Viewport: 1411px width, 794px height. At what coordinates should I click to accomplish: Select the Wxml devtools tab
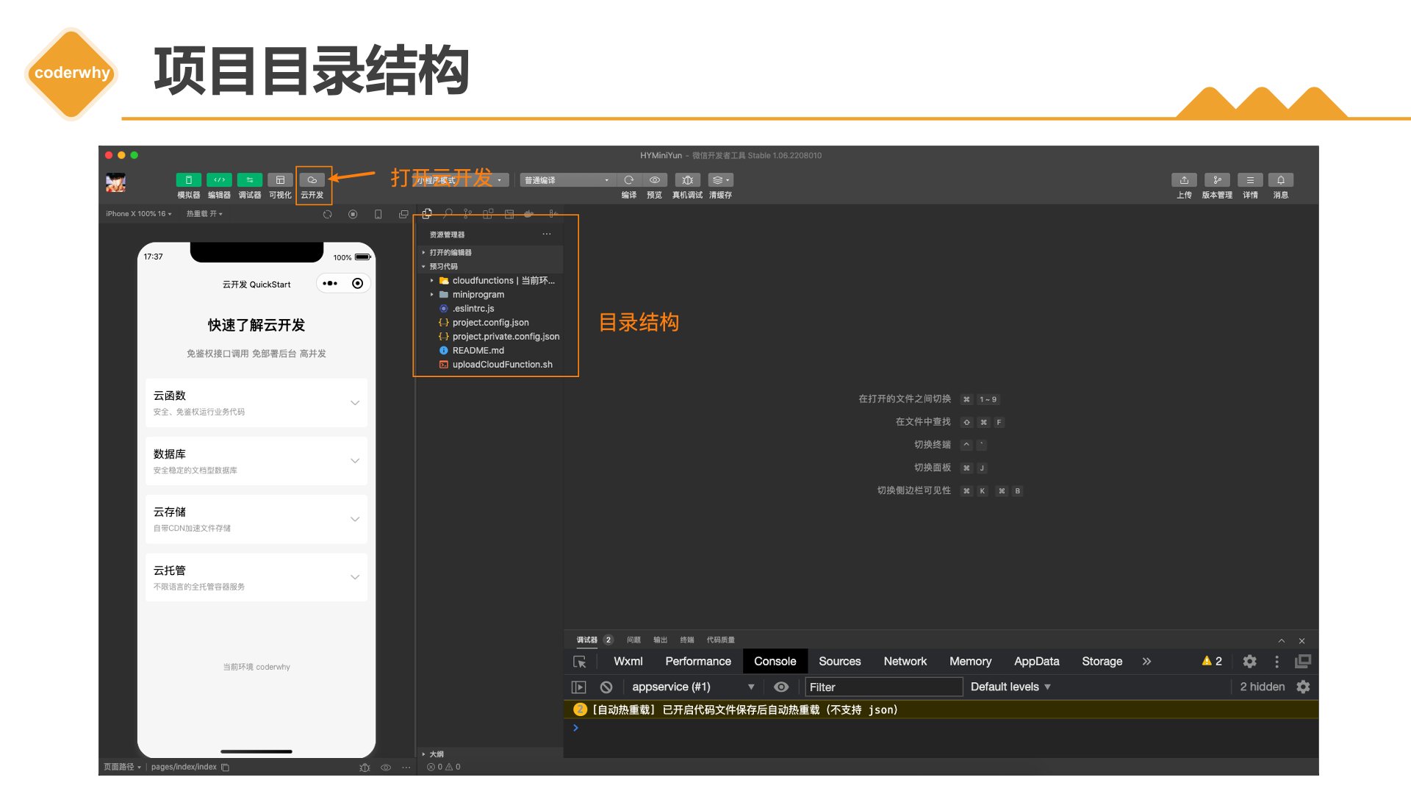(628, 661)
